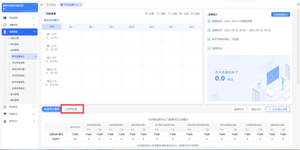The height and width of the screenshot is (150, 300).
Task: Click the 实践环节 flag icon
Action: click(5, 114)
